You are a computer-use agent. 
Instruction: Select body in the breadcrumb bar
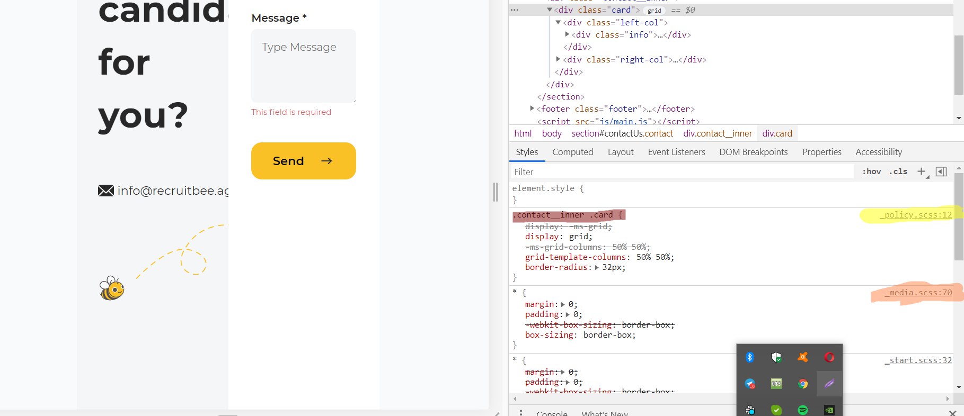pyautogui.click(x=552, y=133)
